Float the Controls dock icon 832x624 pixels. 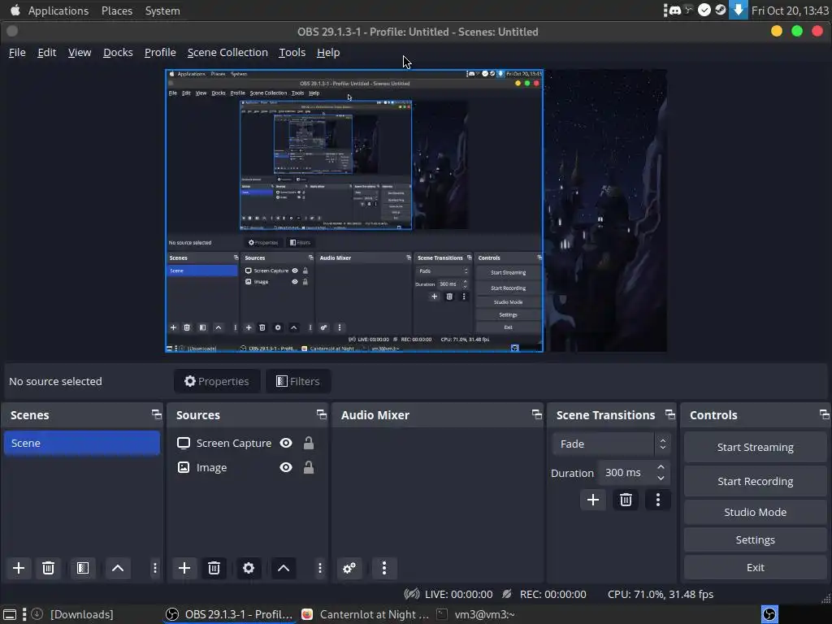pyautogui.click(x=824, y=414)
